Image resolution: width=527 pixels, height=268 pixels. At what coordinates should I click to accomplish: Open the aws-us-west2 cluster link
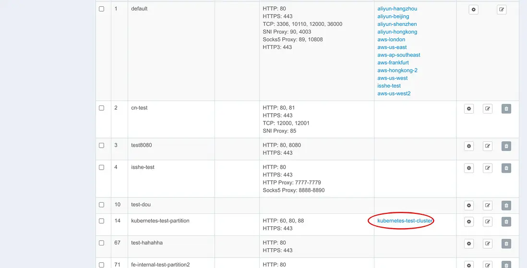click(x=394, y=93)
